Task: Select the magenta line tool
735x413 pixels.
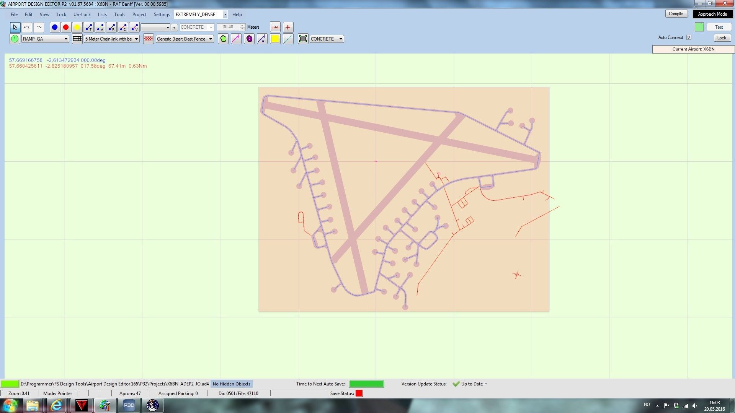Action: [x=236, y=39]
